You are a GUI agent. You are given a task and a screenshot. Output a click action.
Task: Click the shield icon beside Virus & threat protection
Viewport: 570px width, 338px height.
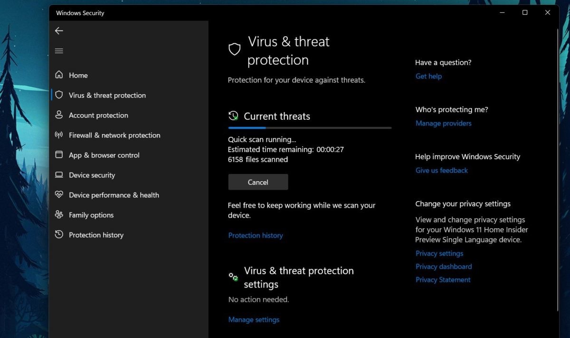click(x=59, y=95)
